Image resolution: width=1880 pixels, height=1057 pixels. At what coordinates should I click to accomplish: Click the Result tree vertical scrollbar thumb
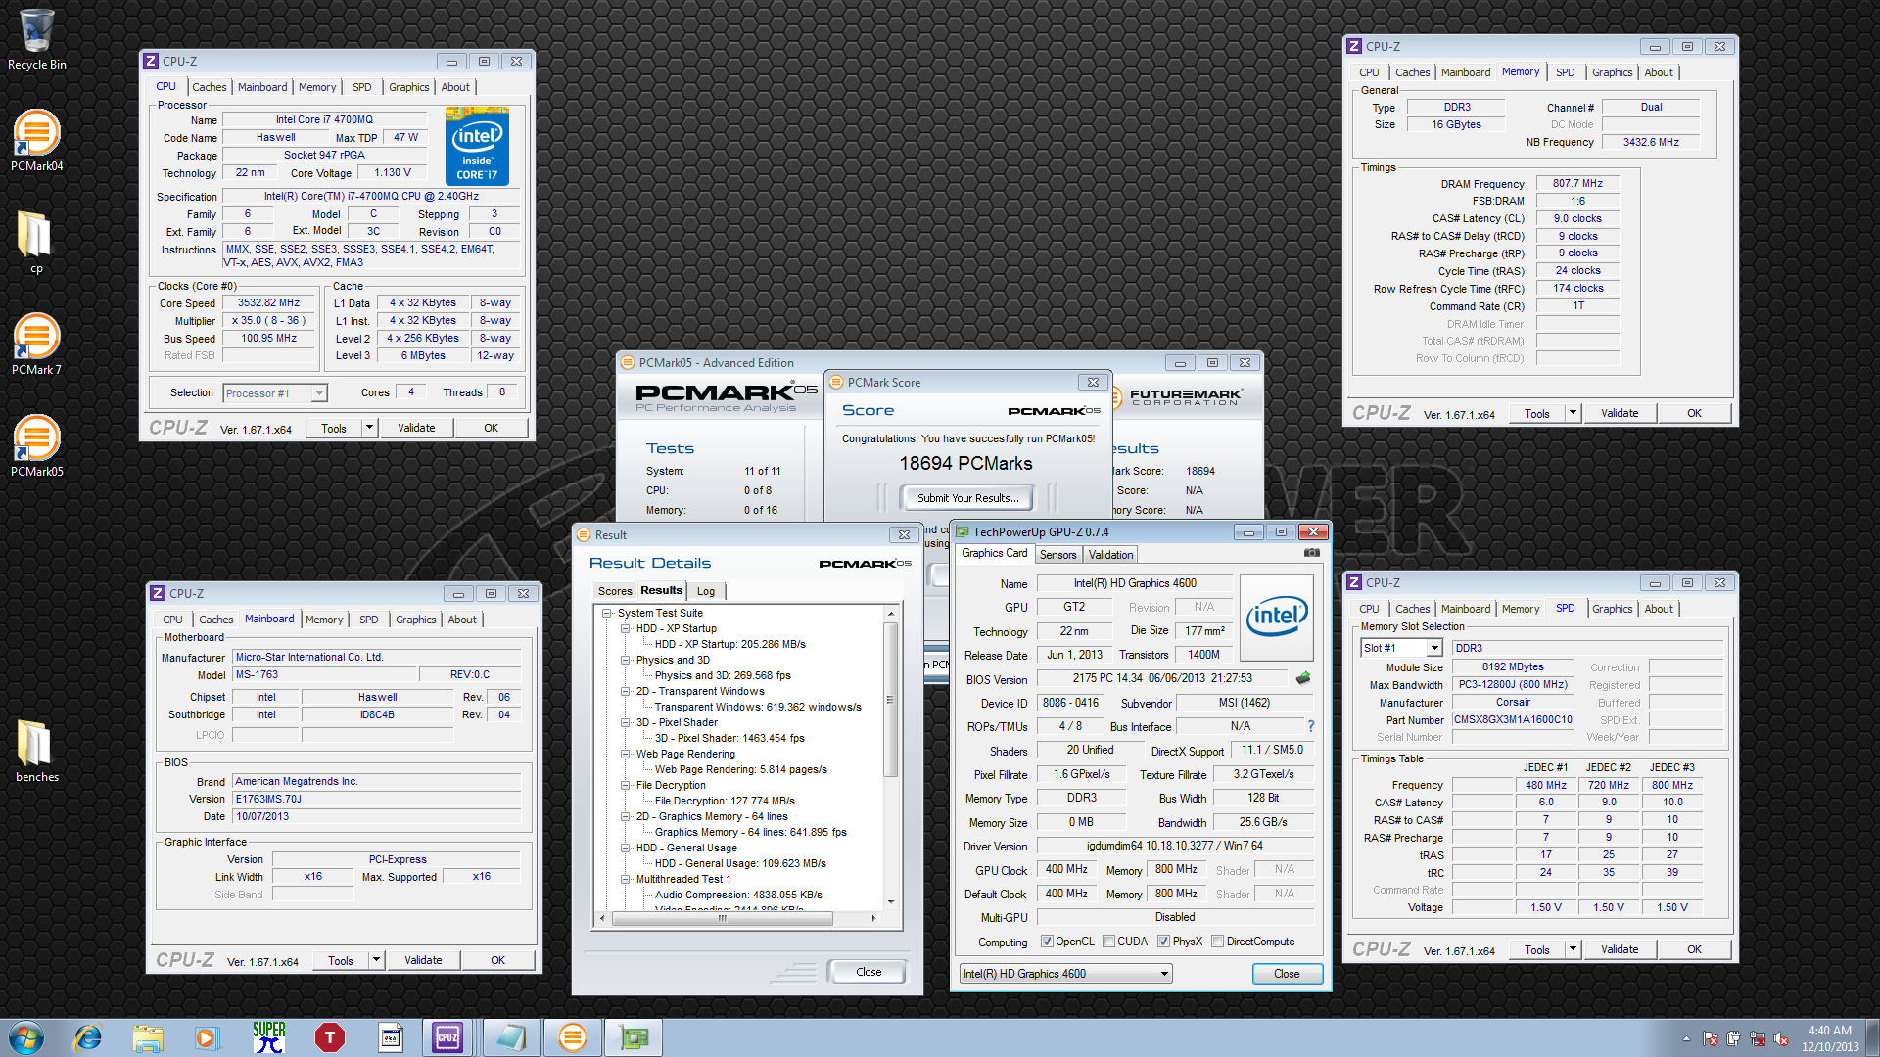point(890,700)
